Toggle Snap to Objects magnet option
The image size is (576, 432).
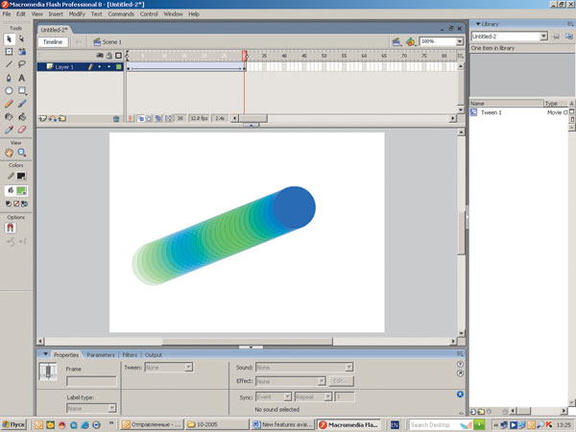(11, 228)
